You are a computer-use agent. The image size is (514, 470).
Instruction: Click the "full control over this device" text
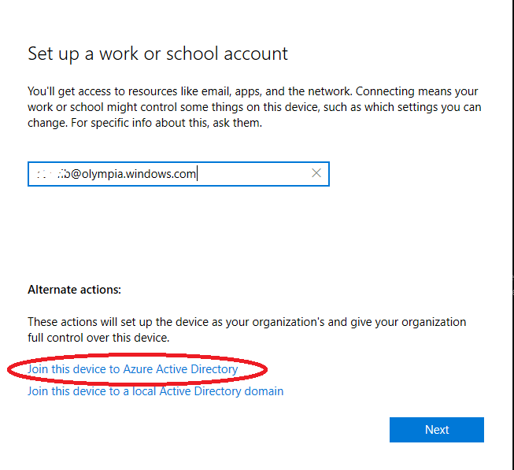coord(98,338)
